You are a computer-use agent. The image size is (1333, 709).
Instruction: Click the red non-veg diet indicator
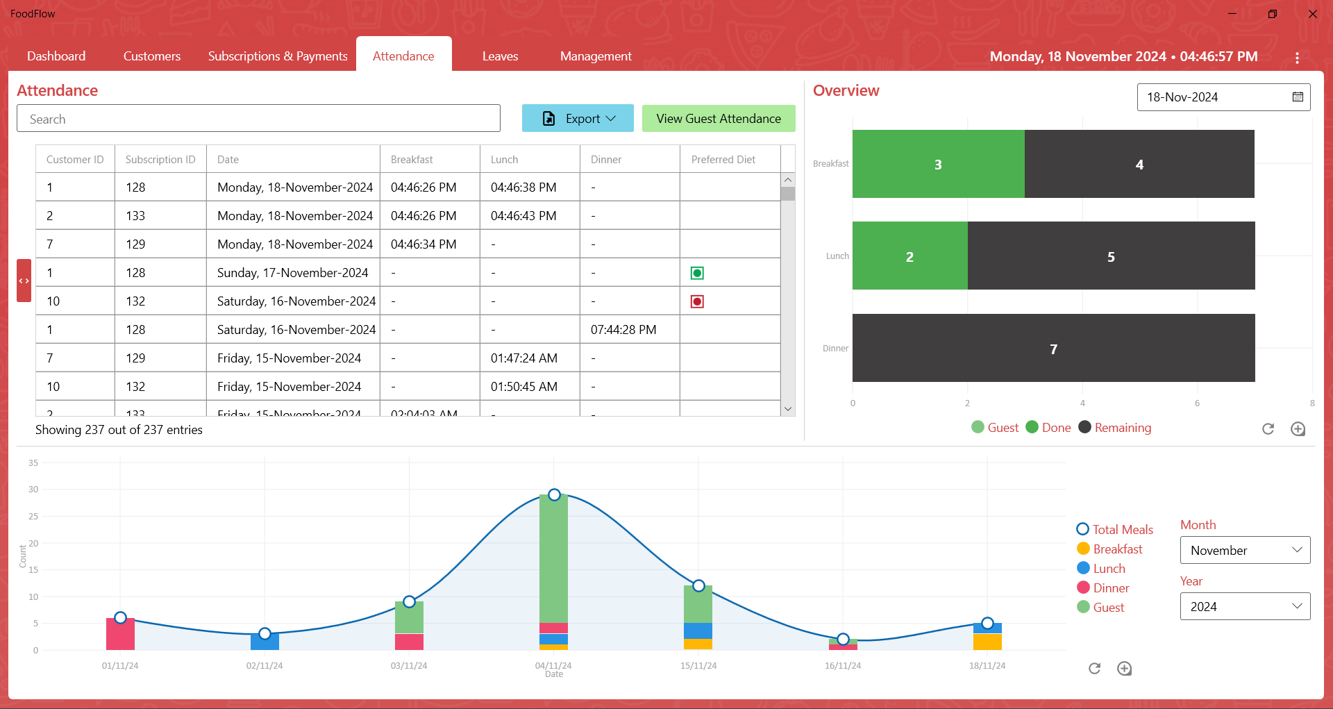click(697, 301)
